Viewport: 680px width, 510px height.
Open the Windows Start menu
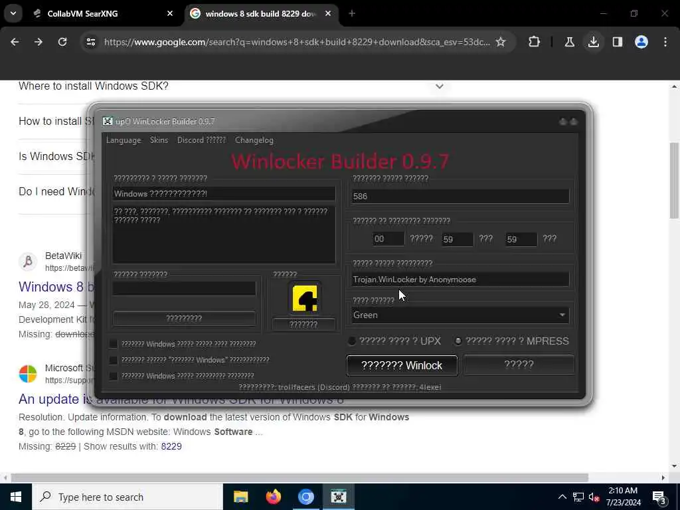click(x=16, y=497)
